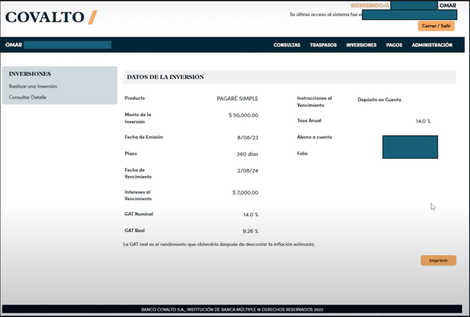Screen dimensions: 470x317
Task: Click the Banco Covalto footer copyright text
Action: [232, 310]
